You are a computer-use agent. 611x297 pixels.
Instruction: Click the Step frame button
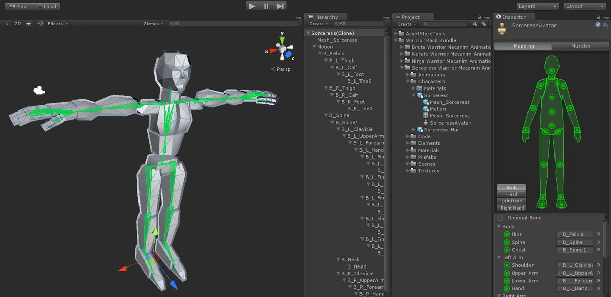280,6
